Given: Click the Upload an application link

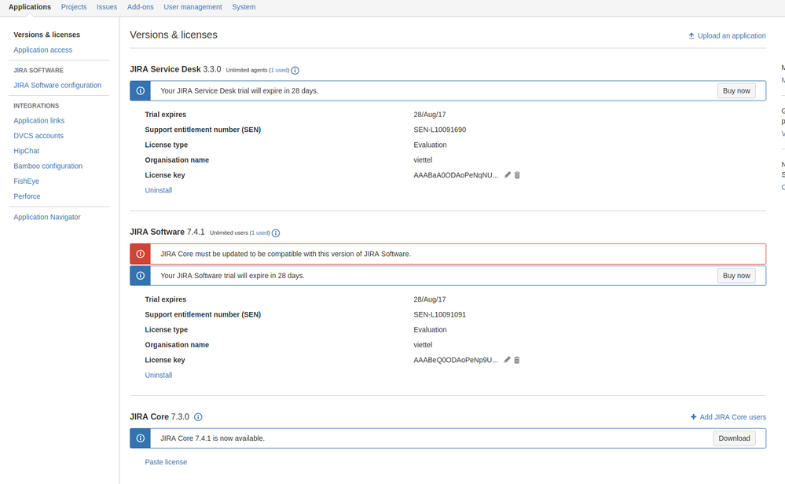Looking at the screenshot, I should (732, 35).
